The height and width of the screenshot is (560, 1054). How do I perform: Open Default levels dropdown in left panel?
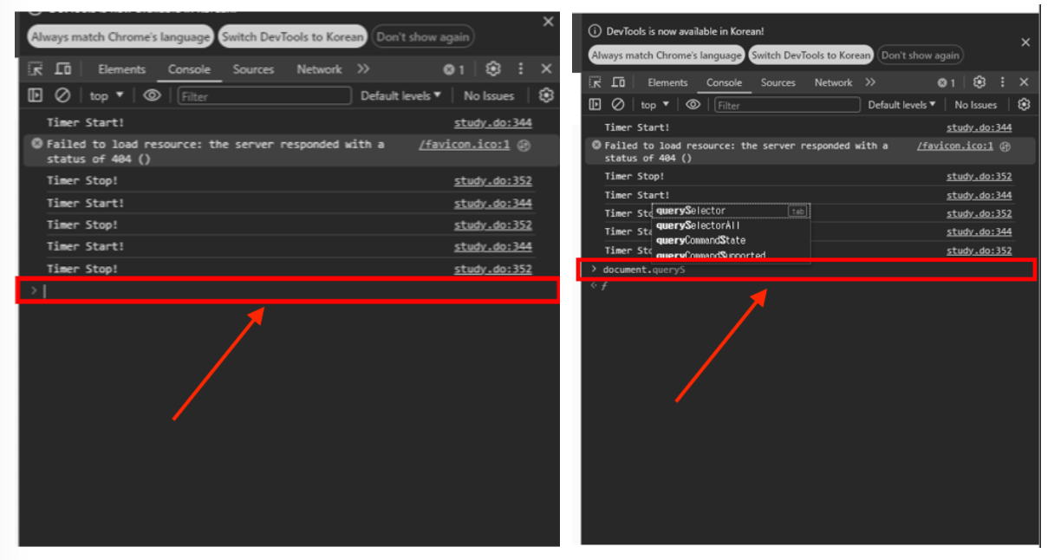click(x=400, y=95)
